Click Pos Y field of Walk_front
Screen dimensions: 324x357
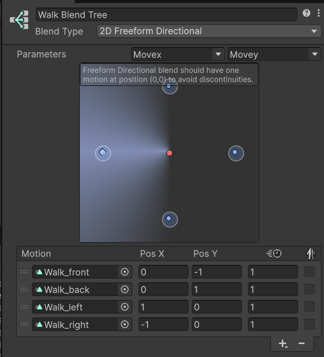(x=217, y=272)
